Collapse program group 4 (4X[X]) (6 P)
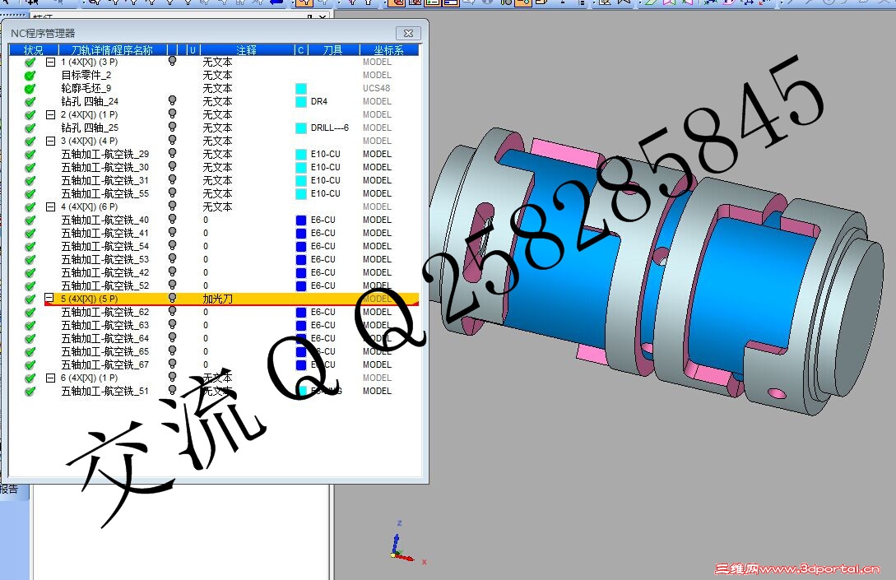The height and width of the screenshot is (580, 896). click(50, 206)
